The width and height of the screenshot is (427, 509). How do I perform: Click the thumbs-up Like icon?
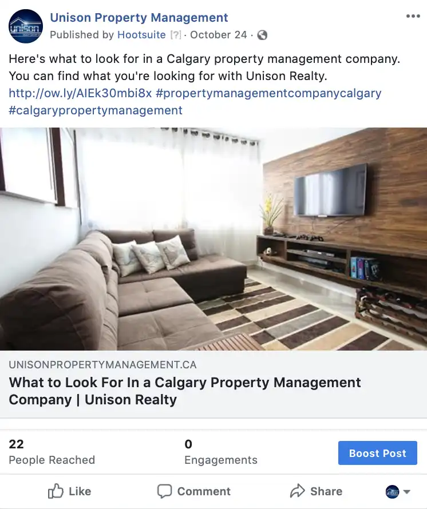(x=56, y=491)
